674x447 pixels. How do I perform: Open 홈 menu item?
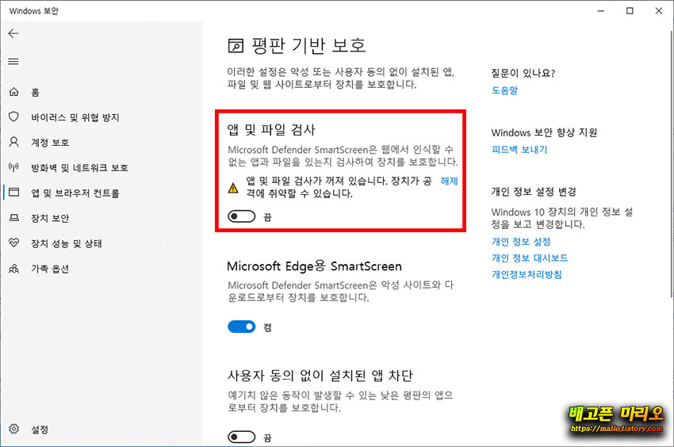pos(35,93)
